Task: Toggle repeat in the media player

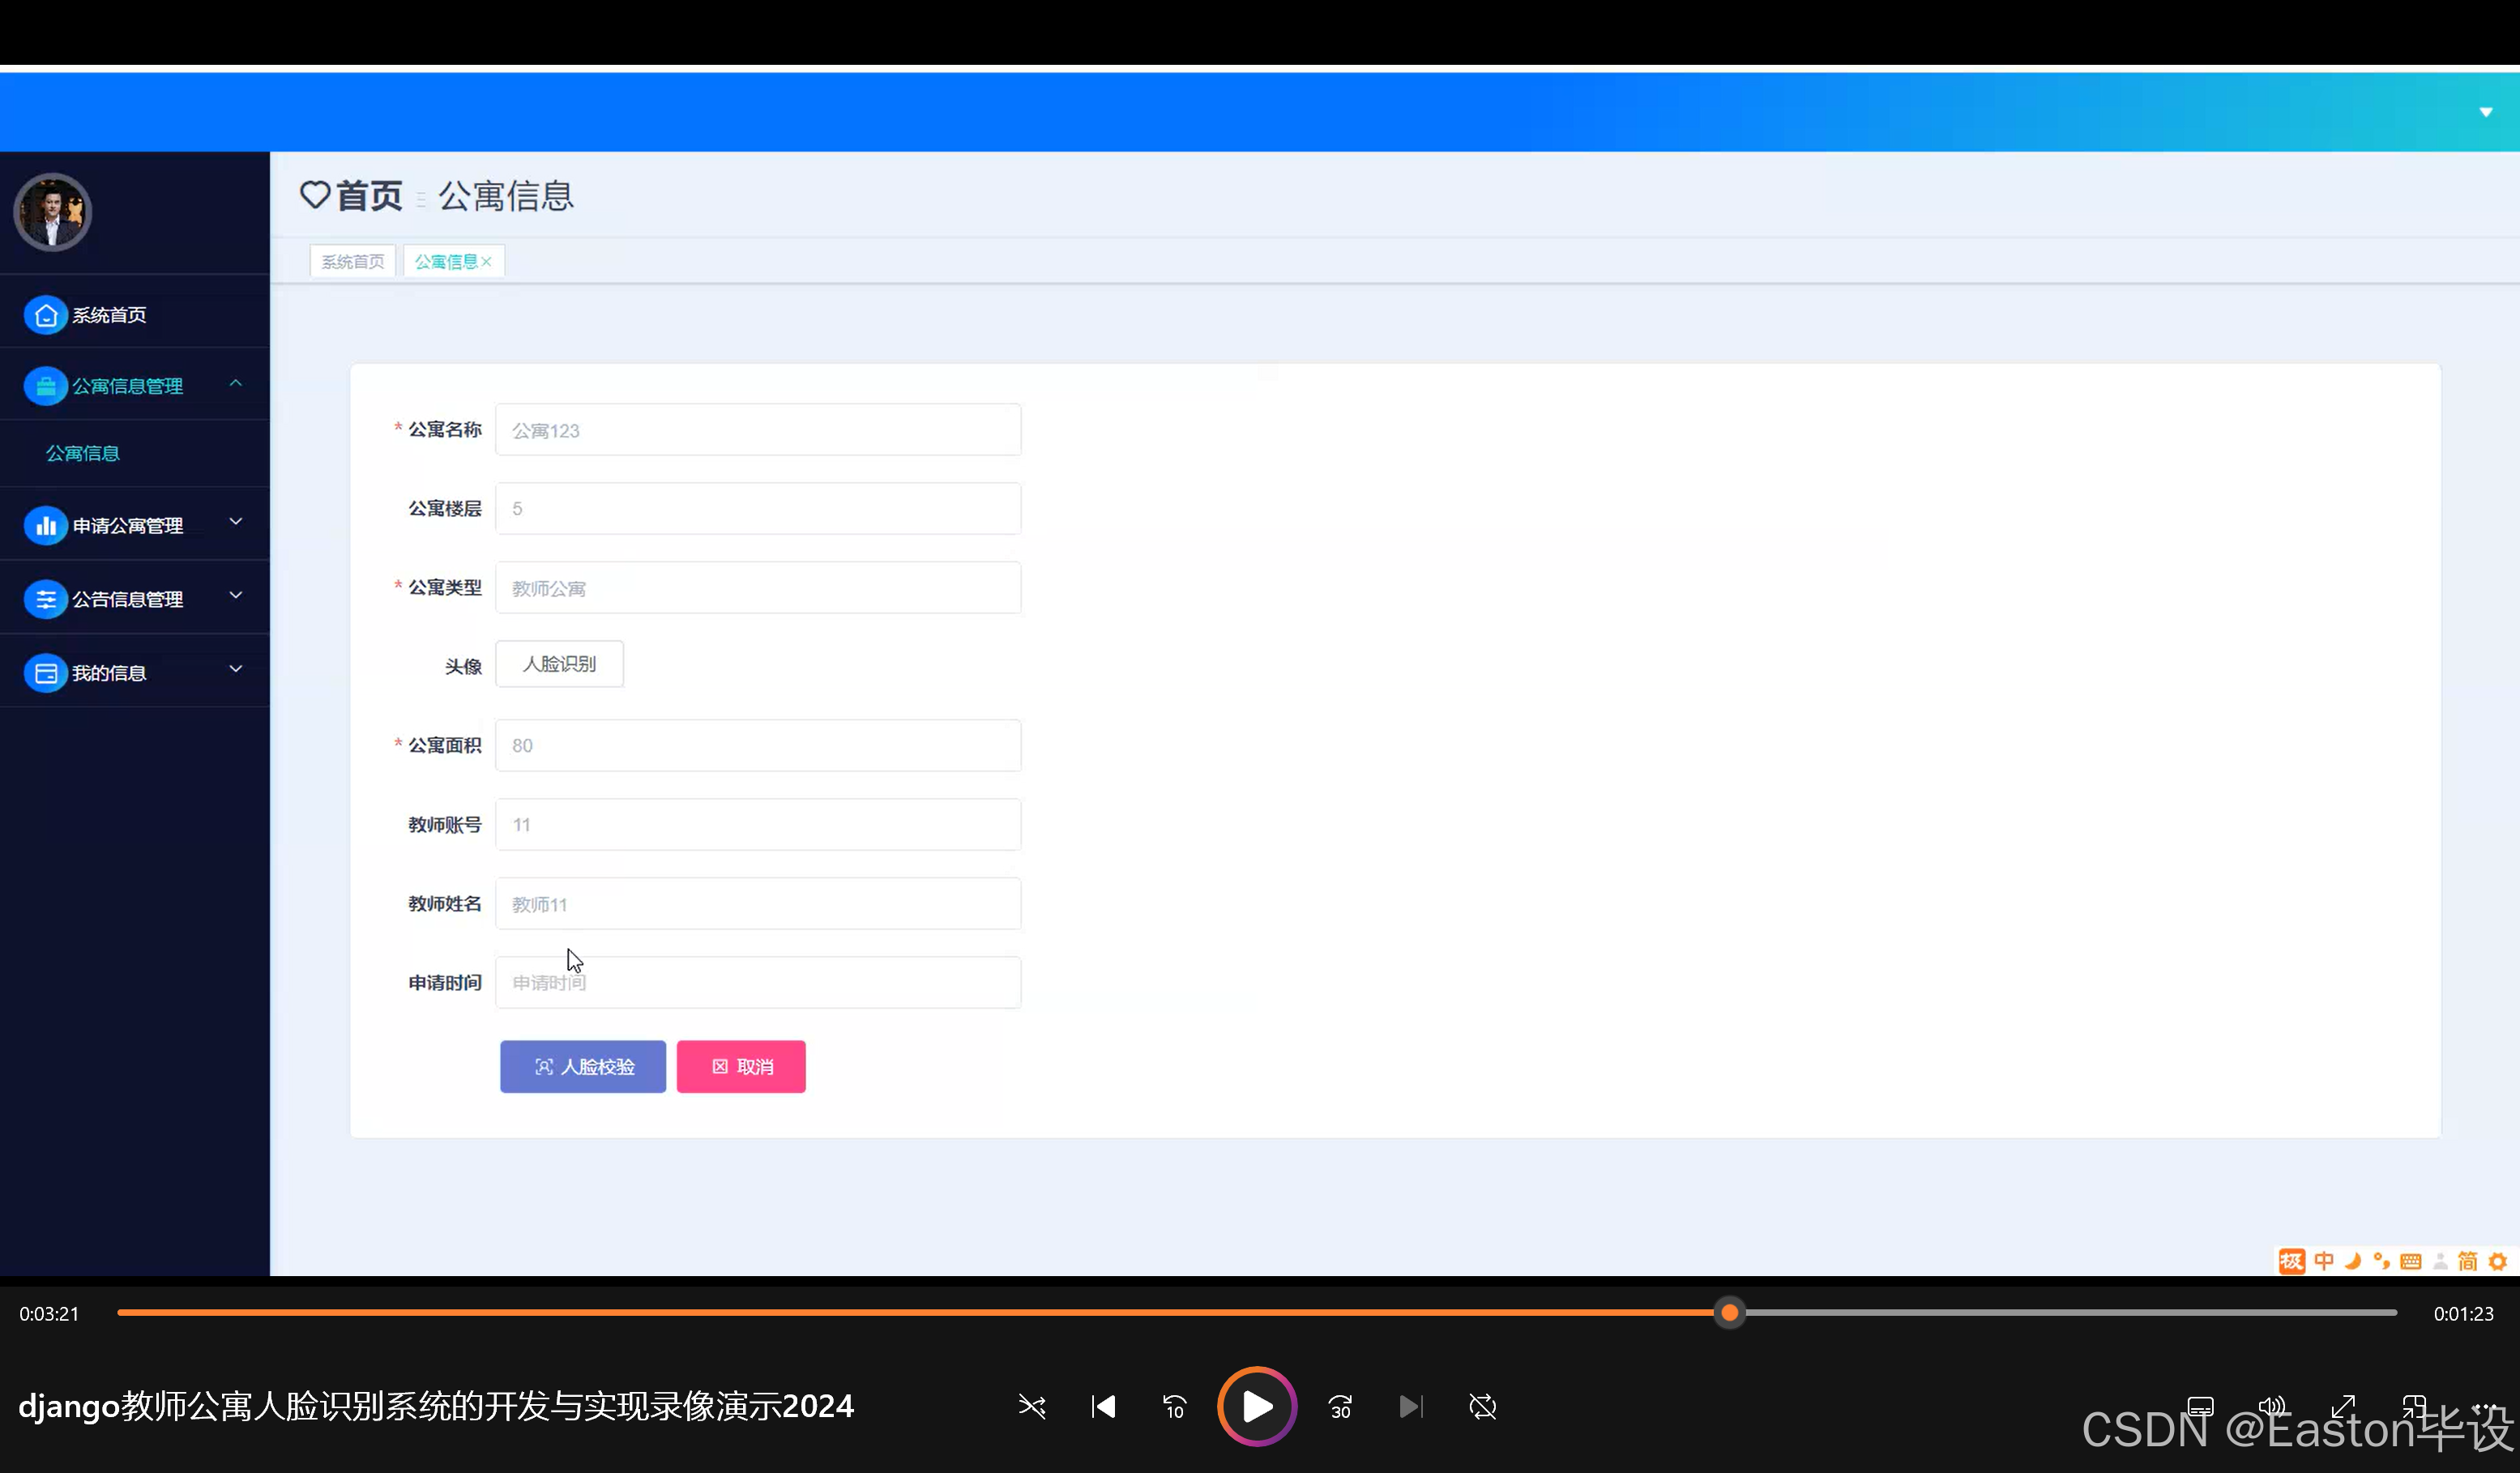Action: tap(1483, 1407)
